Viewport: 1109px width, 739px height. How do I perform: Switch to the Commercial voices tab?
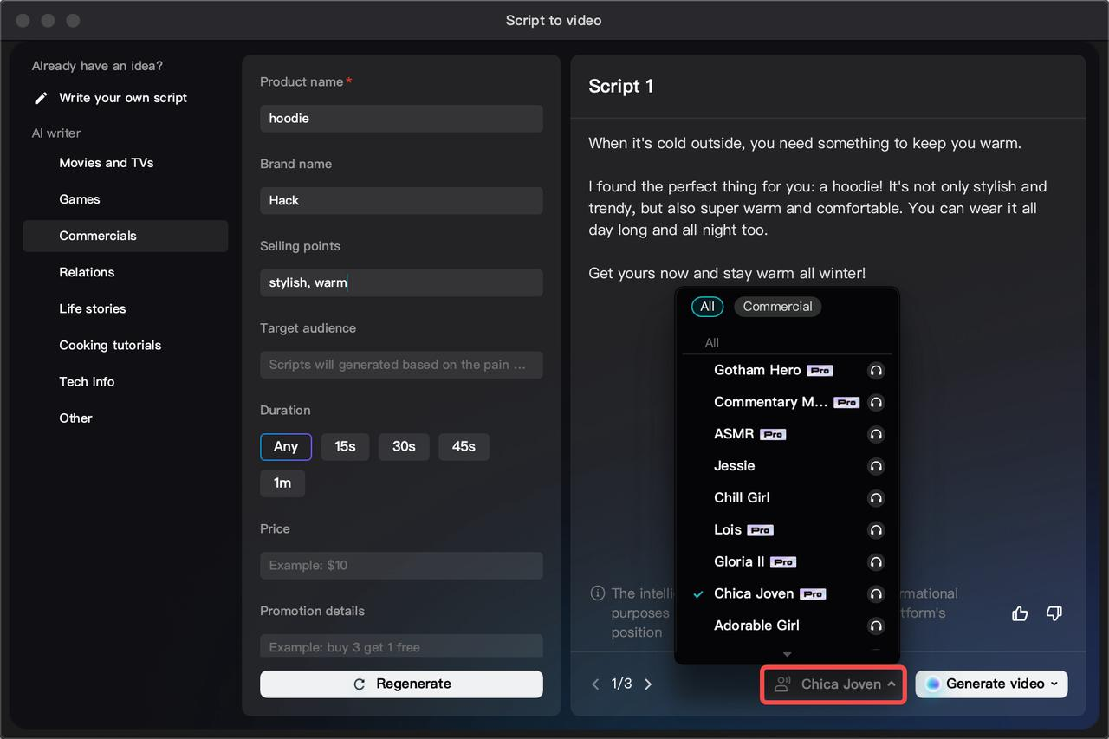pyautogui.click(x=777, y=306)
